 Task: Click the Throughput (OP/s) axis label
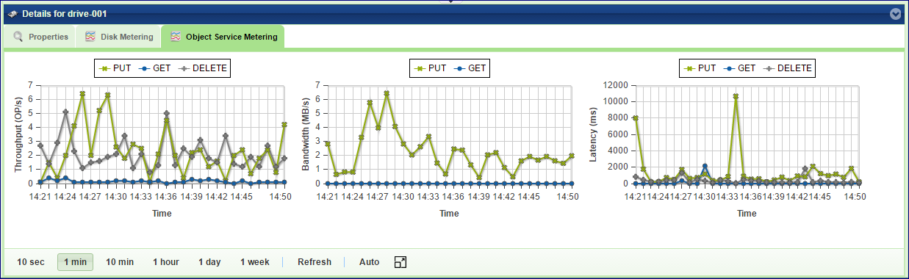(x=19, y=134)
